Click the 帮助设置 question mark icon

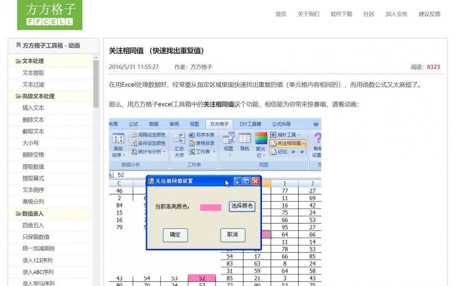point(317,138)
